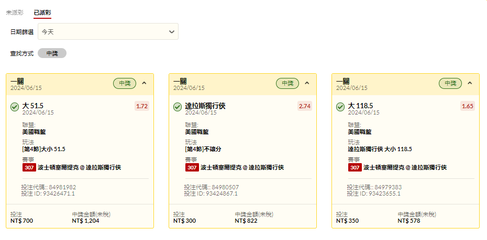487x240 pixels.
Task: Click the 2.74 odds badge
Action: [305, 106]
